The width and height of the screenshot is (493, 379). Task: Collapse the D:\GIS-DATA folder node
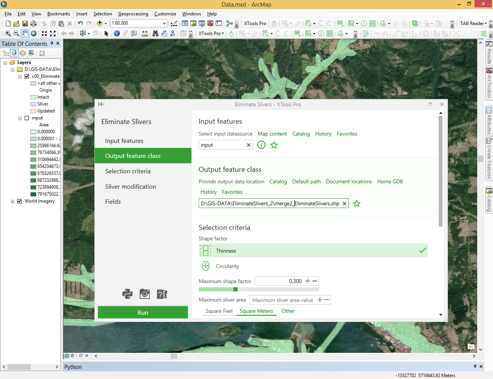12,69
